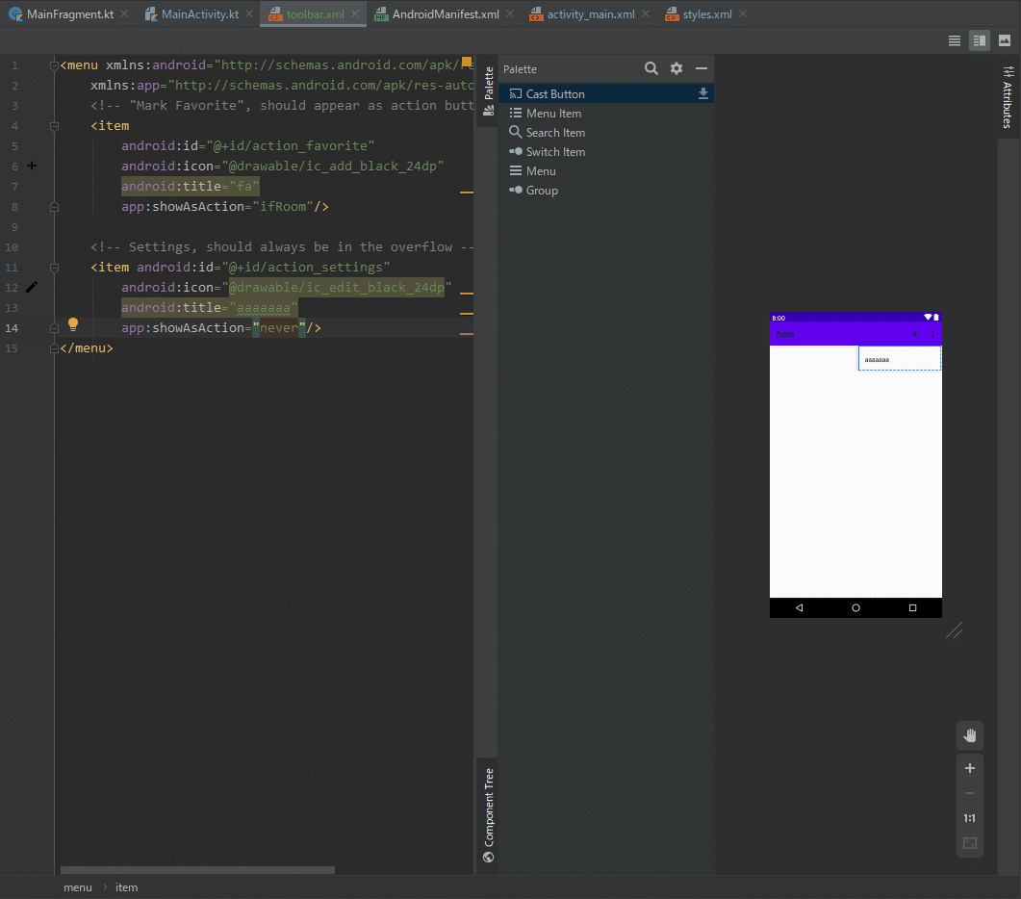This screenshot has height=899, width=1021.
Task: Hide the Palette panel with the minimize icon
Action: (x=702, y=68)
